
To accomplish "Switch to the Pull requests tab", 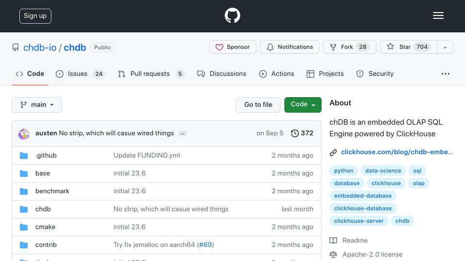I will pos(151,73).
